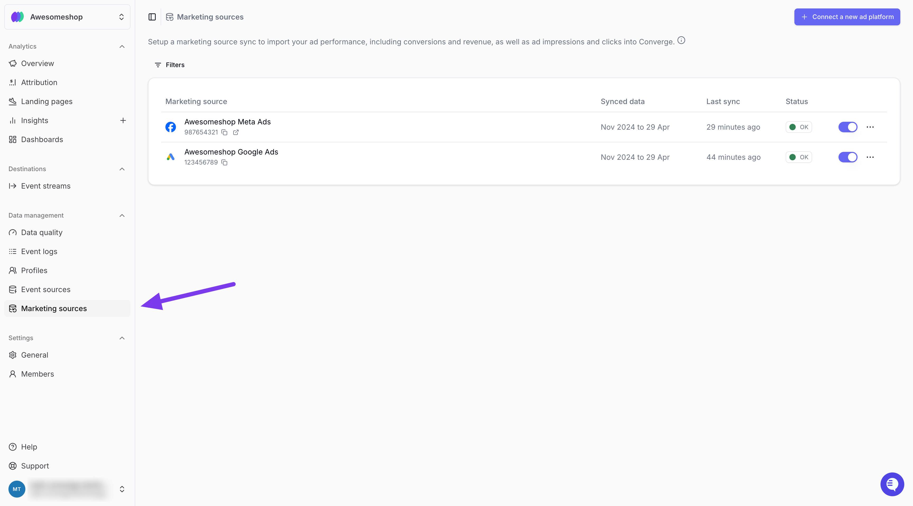Collapse the Analytics section
Image resolution: width=913 pixels, height=506 pixels.
pyautogui.click(x=122, y=46)
